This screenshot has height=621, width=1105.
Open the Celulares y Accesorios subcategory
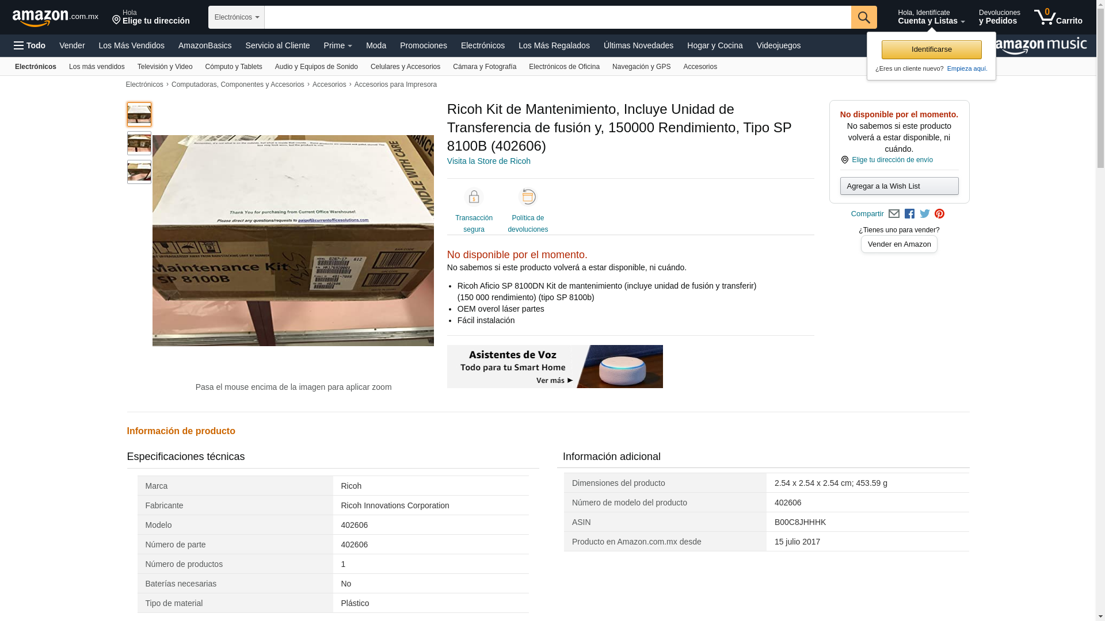(x=405, y=67)
